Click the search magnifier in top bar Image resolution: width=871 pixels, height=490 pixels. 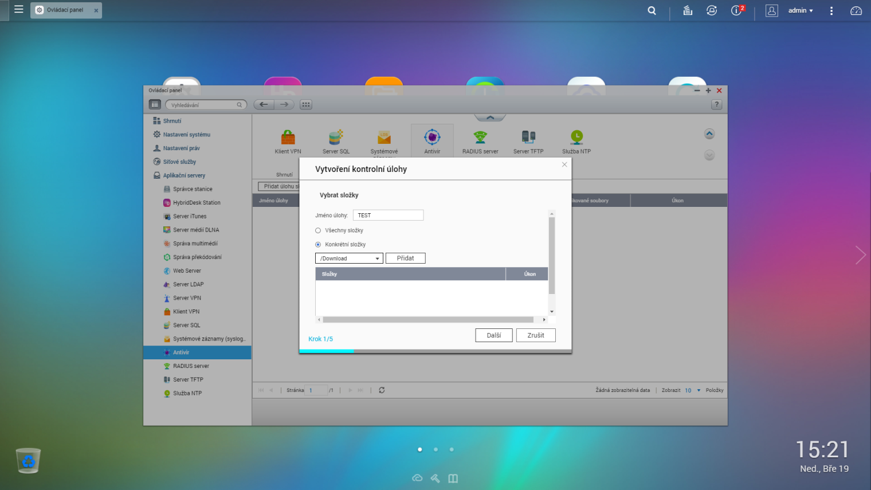pyautogui.click(x=652, y=10)
